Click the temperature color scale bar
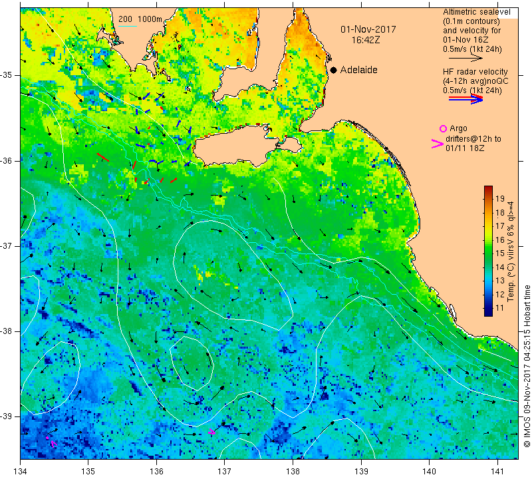Viewport: 532px width, 479px height. pyautogui.click(x=488, y=251)
